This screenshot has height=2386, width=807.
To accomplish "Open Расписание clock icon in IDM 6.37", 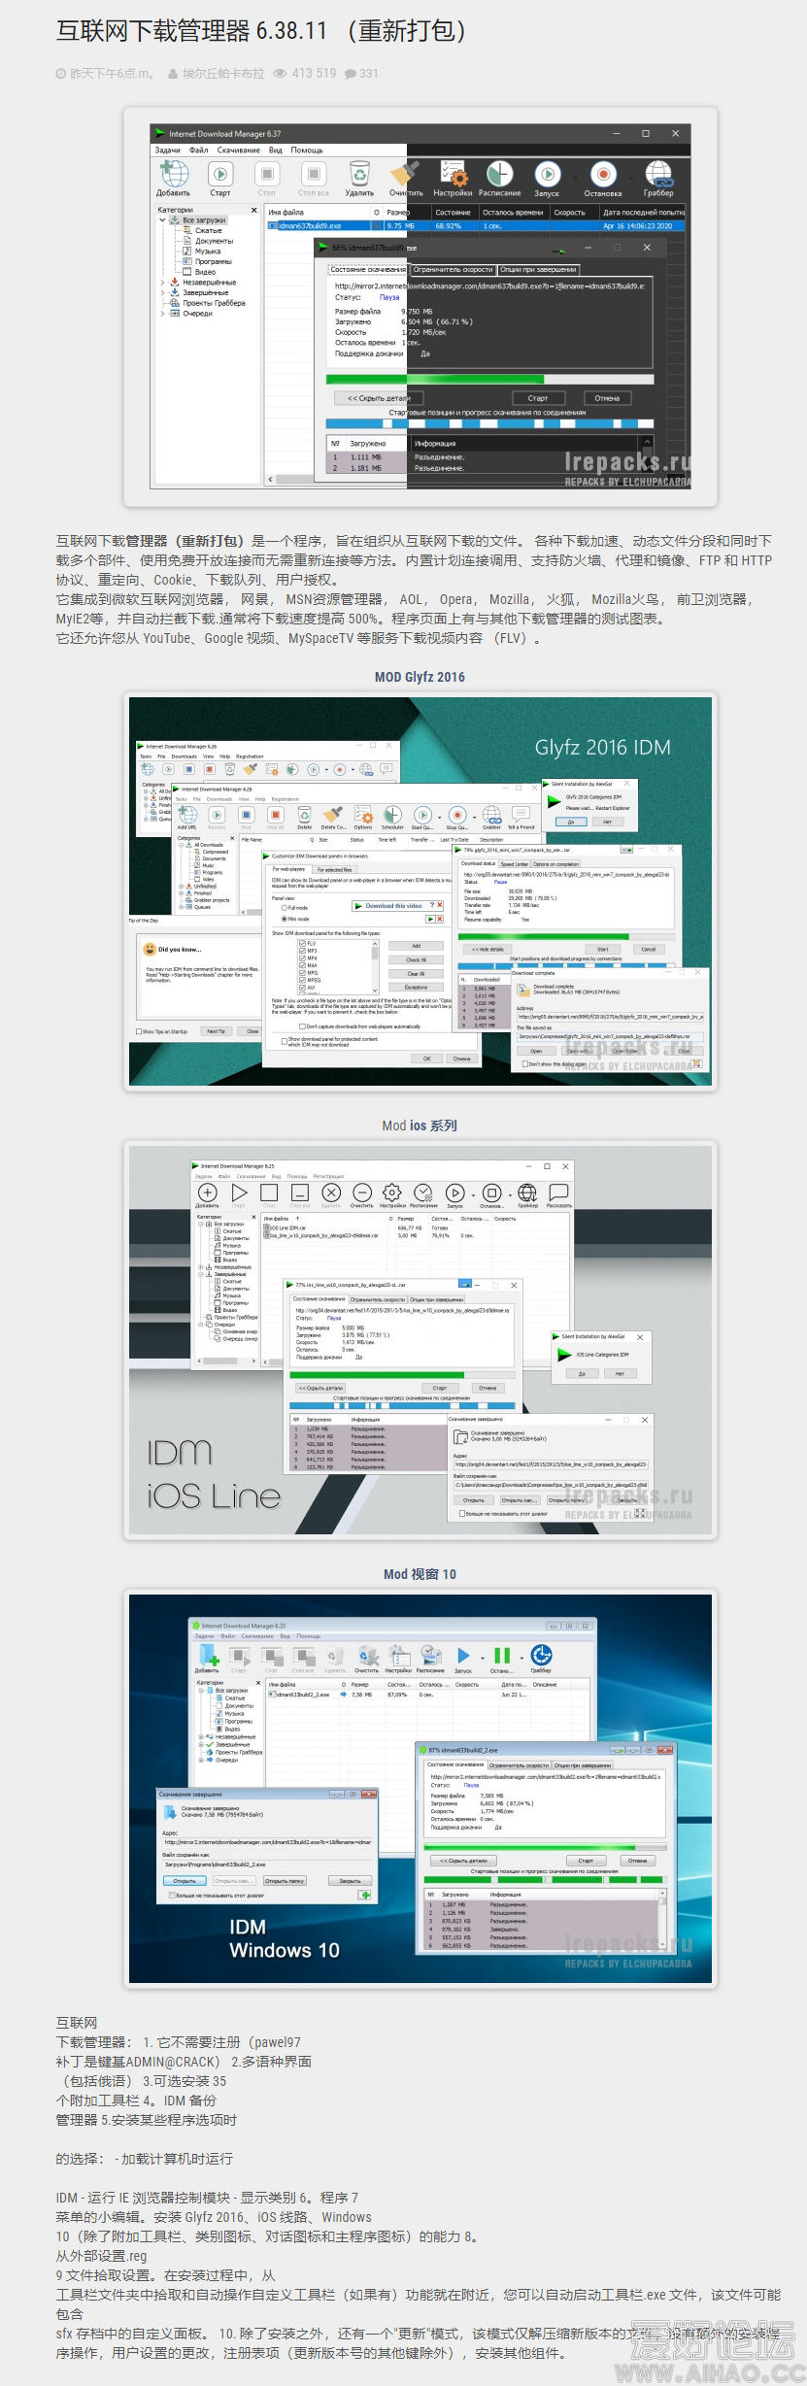I will 499,174.
